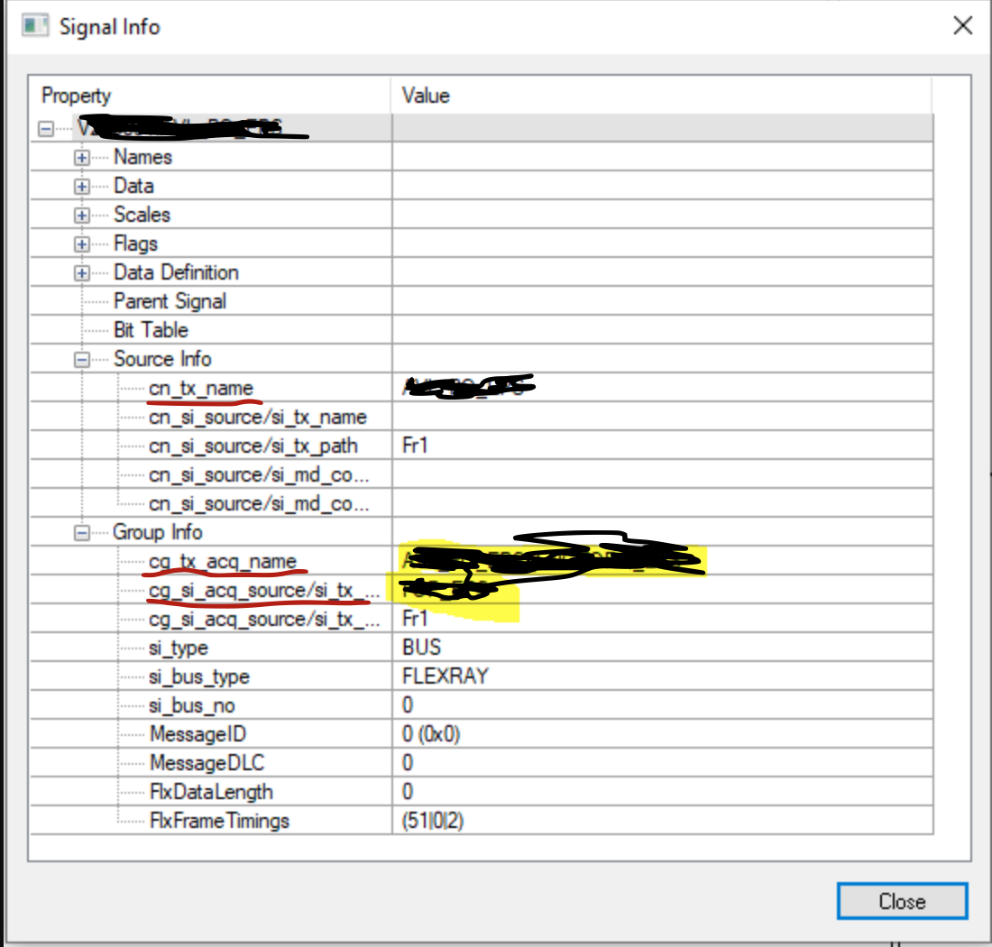
Task: Select the Data Definition row label
Action: point(176,272)
